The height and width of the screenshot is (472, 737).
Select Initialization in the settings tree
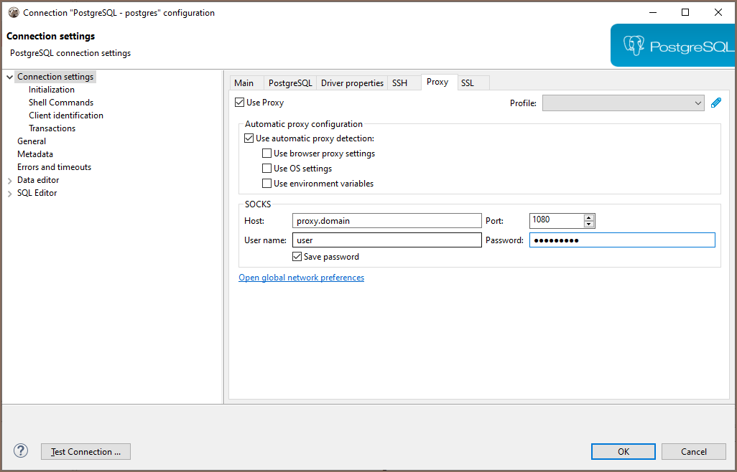tap(52, 90)
